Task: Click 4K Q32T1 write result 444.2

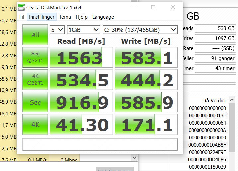Action: [146, 80]
